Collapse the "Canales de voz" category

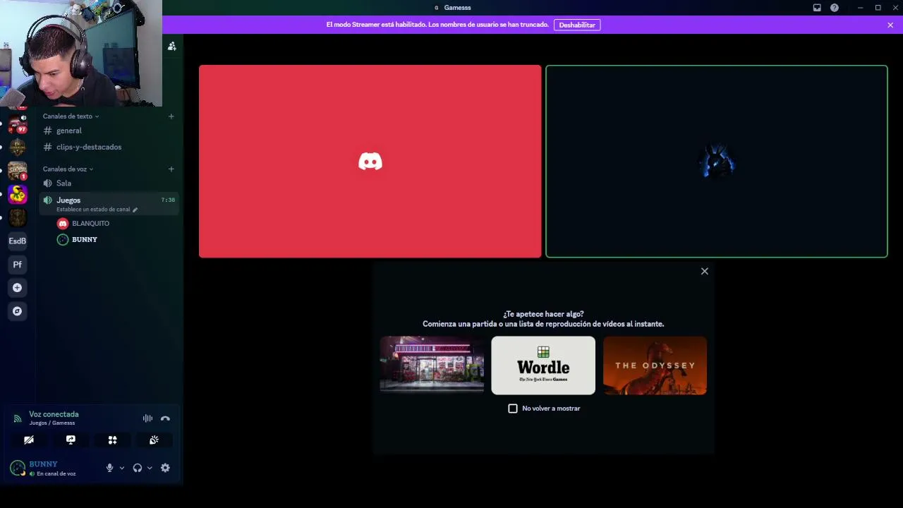pos(68,169)
